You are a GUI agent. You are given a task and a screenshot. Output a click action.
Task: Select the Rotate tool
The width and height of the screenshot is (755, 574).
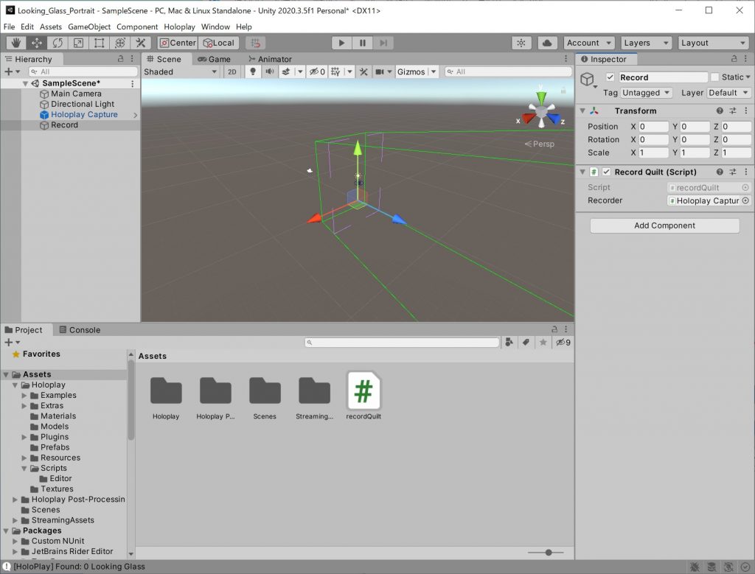[x=58, y=43]
